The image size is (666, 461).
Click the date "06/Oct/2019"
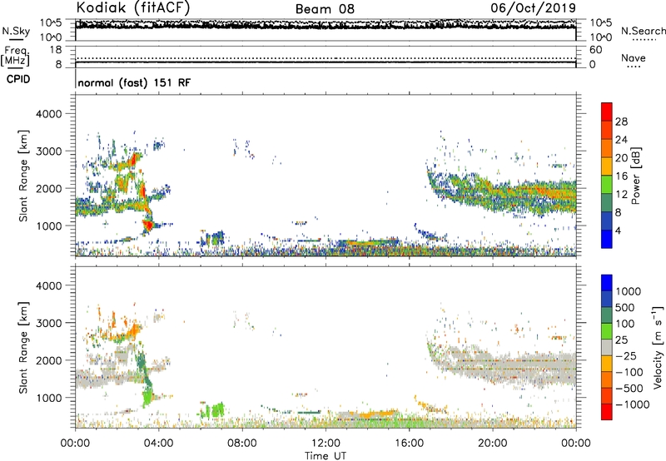[x=533, y=7]
